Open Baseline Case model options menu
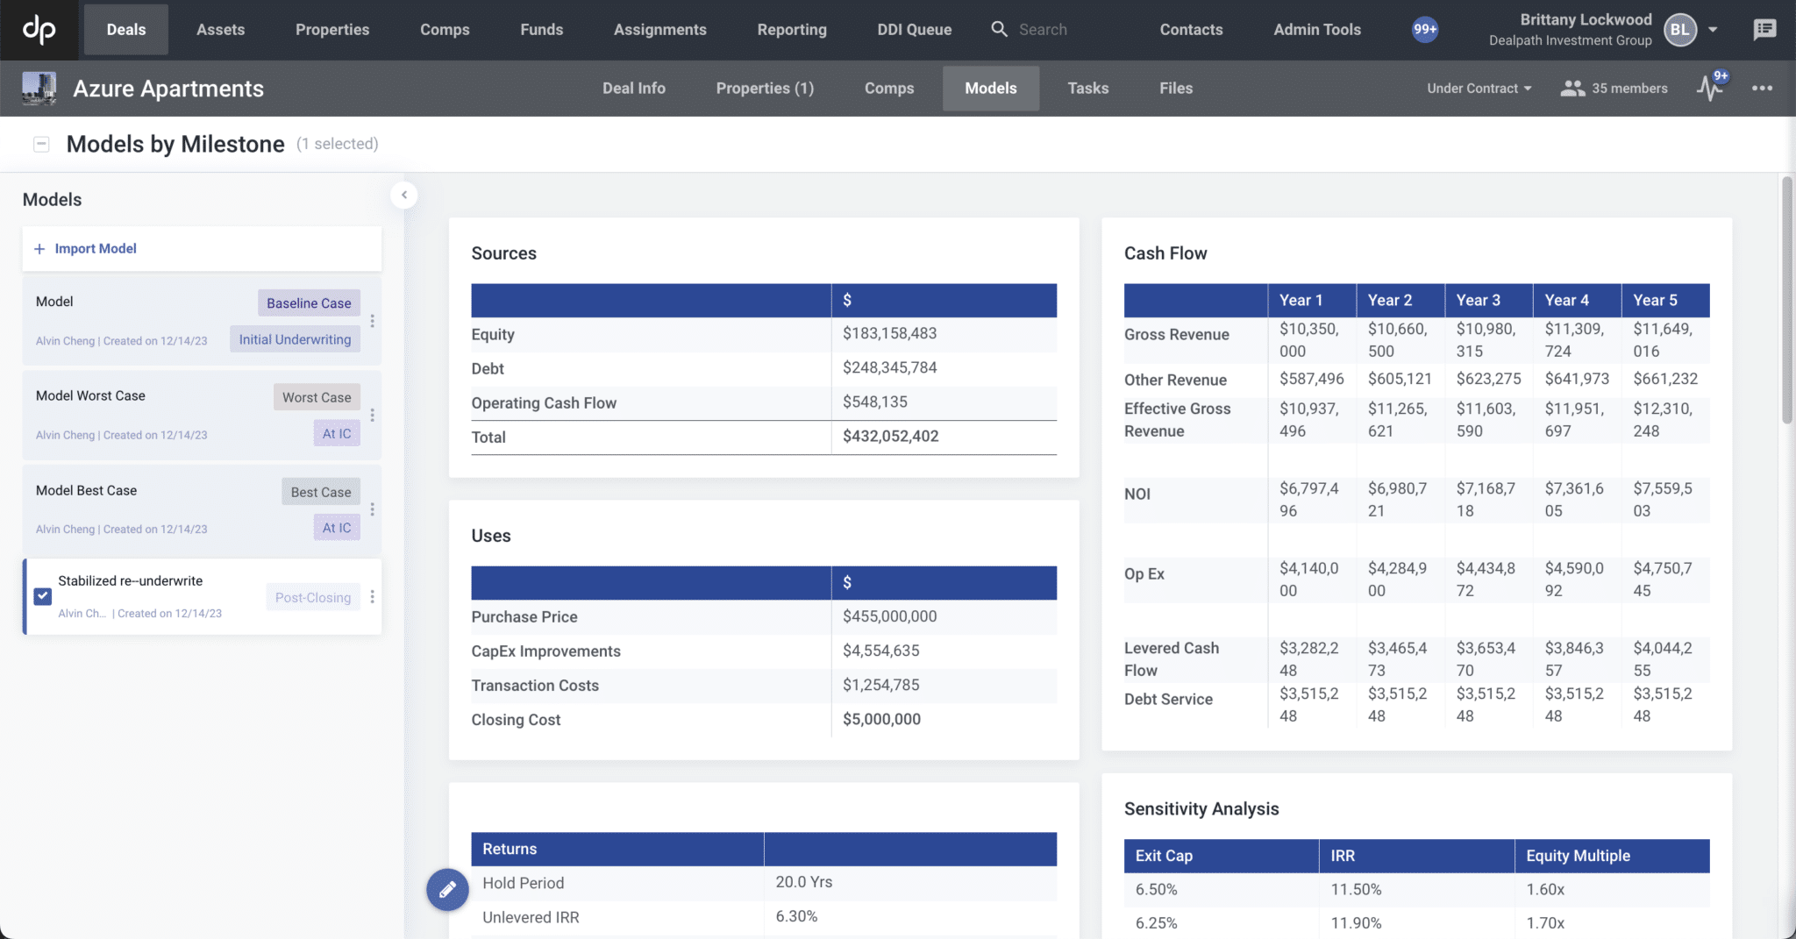Image resolution: width=1796 pixels, height=939 pixels. [374, 321]
